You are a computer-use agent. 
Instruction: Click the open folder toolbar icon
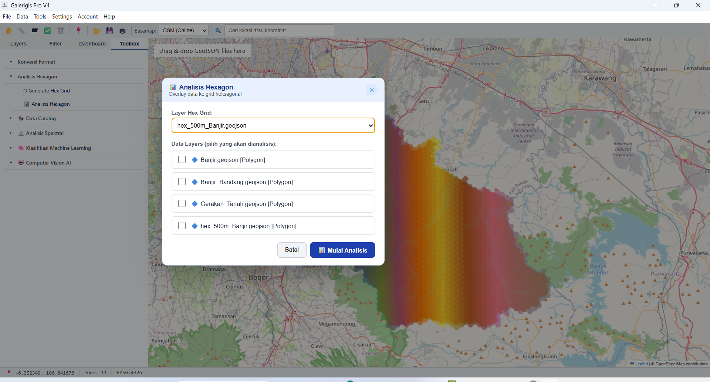(97, 31)
